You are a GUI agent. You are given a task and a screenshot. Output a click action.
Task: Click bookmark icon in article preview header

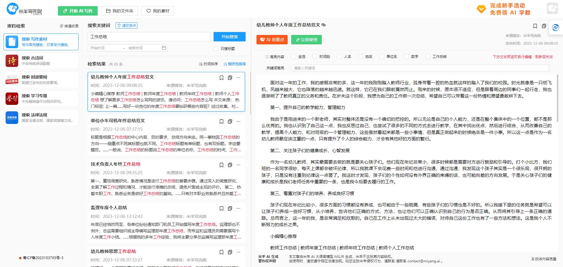click(535, 26)
